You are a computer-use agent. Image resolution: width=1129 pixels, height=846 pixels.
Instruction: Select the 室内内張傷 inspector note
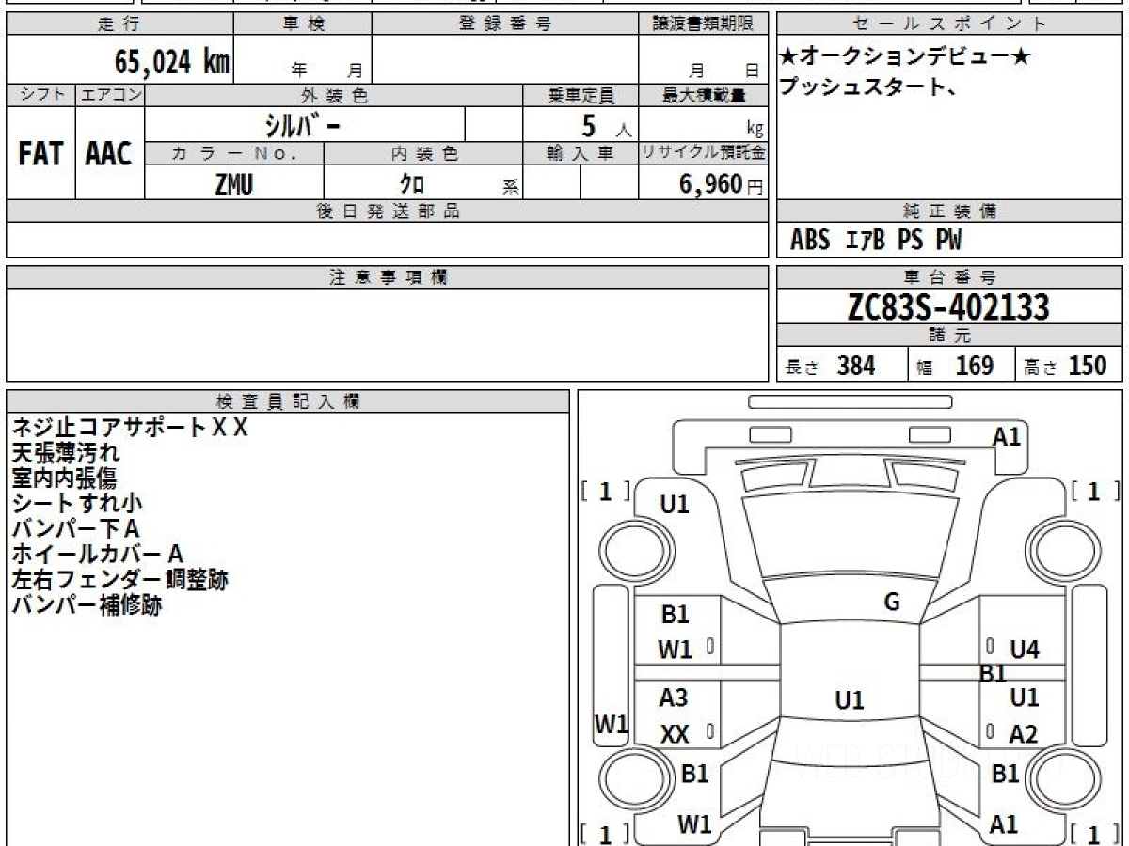(x=64, y=478)
